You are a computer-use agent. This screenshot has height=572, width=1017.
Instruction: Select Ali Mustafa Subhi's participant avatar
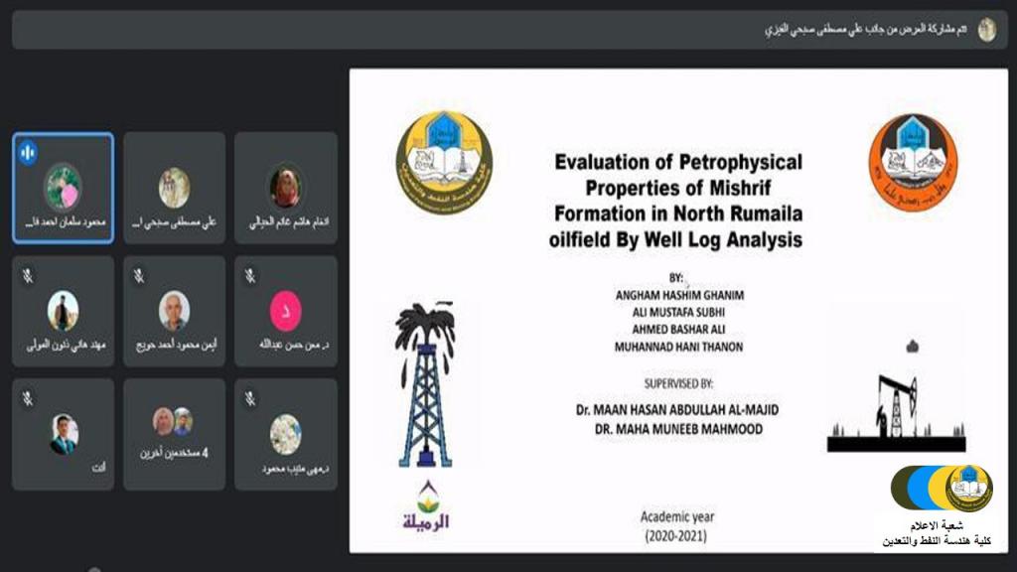174,188
